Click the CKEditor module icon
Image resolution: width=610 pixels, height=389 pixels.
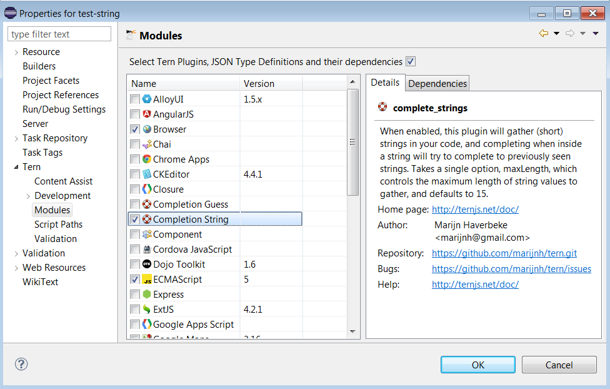click(147, 174)
